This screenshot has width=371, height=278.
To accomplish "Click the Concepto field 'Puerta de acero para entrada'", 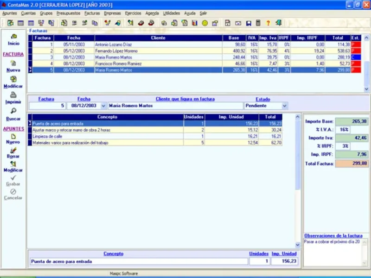I will click(x=139, y=261).
